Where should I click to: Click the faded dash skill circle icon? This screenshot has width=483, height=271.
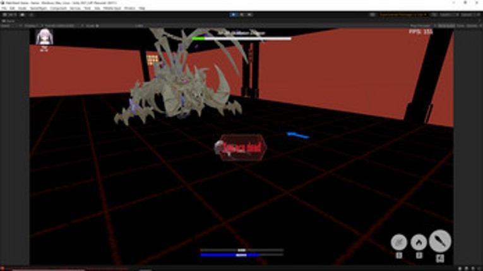point(399,242)
